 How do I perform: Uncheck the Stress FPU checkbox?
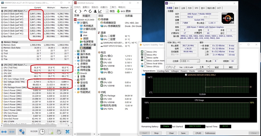(x=145, y=55)
